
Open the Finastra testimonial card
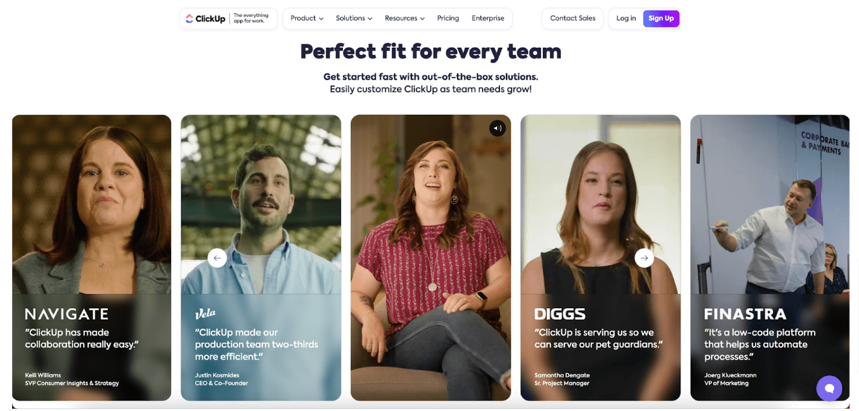(x=770, y=258)
